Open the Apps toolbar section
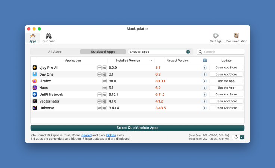This screenshot has width=275, height=168. tap(33, 38)
